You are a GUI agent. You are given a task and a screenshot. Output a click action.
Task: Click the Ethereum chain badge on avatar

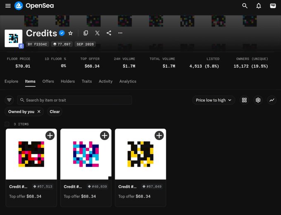pos(21,46)
